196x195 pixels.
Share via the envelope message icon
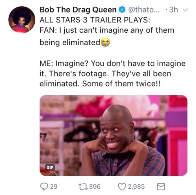[x=161, y=187]
